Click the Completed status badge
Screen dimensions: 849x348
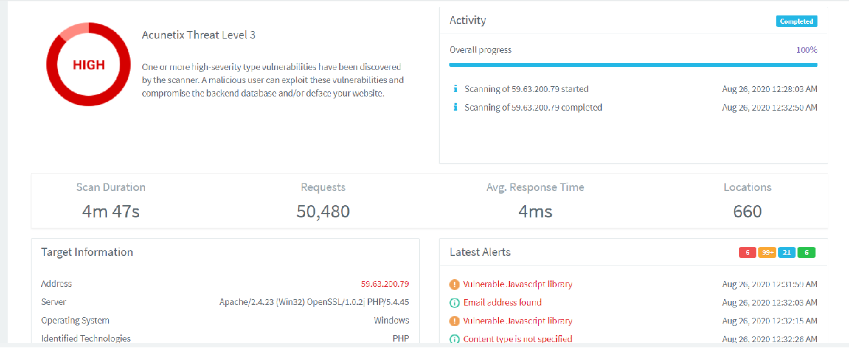[x=796, y=21]
